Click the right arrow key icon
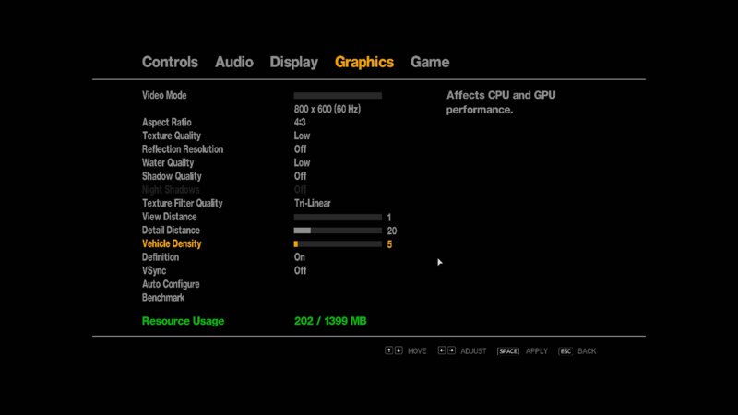Screen dimensions: 738x415 click(x=451, y=350)
